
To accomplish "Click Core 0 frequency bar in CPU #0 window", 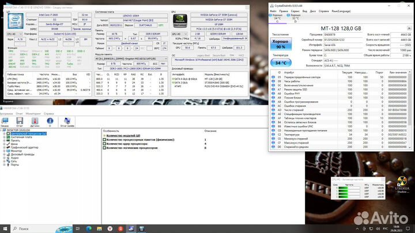I will (x=349, y=188).
